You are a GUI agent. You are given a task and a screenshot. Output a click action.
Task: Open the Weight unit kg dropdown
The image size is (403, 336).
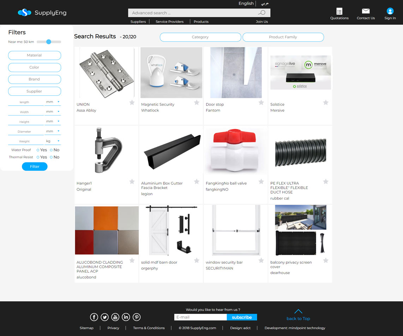tap(53, 141)
